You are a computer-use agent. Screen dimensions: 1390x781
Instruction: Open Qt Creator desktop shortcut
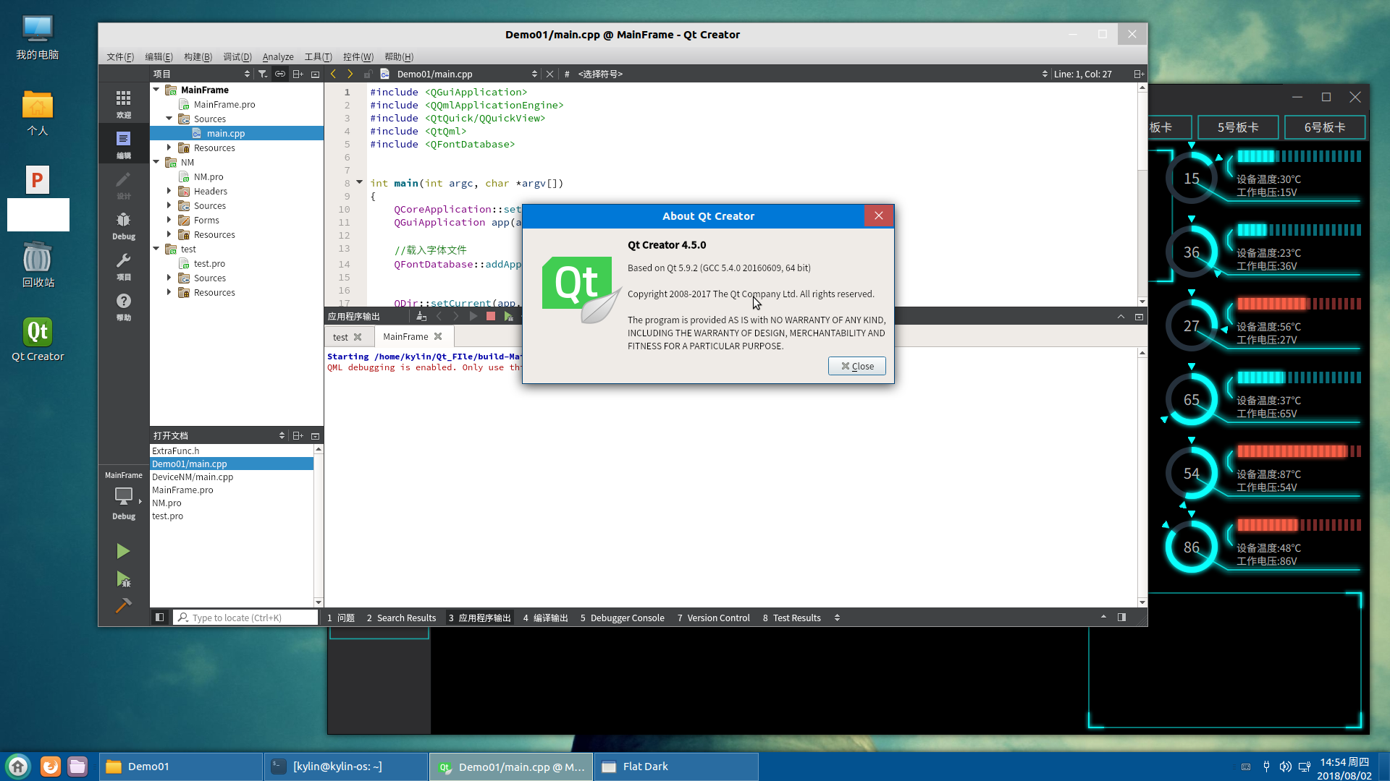pos(38,340)
